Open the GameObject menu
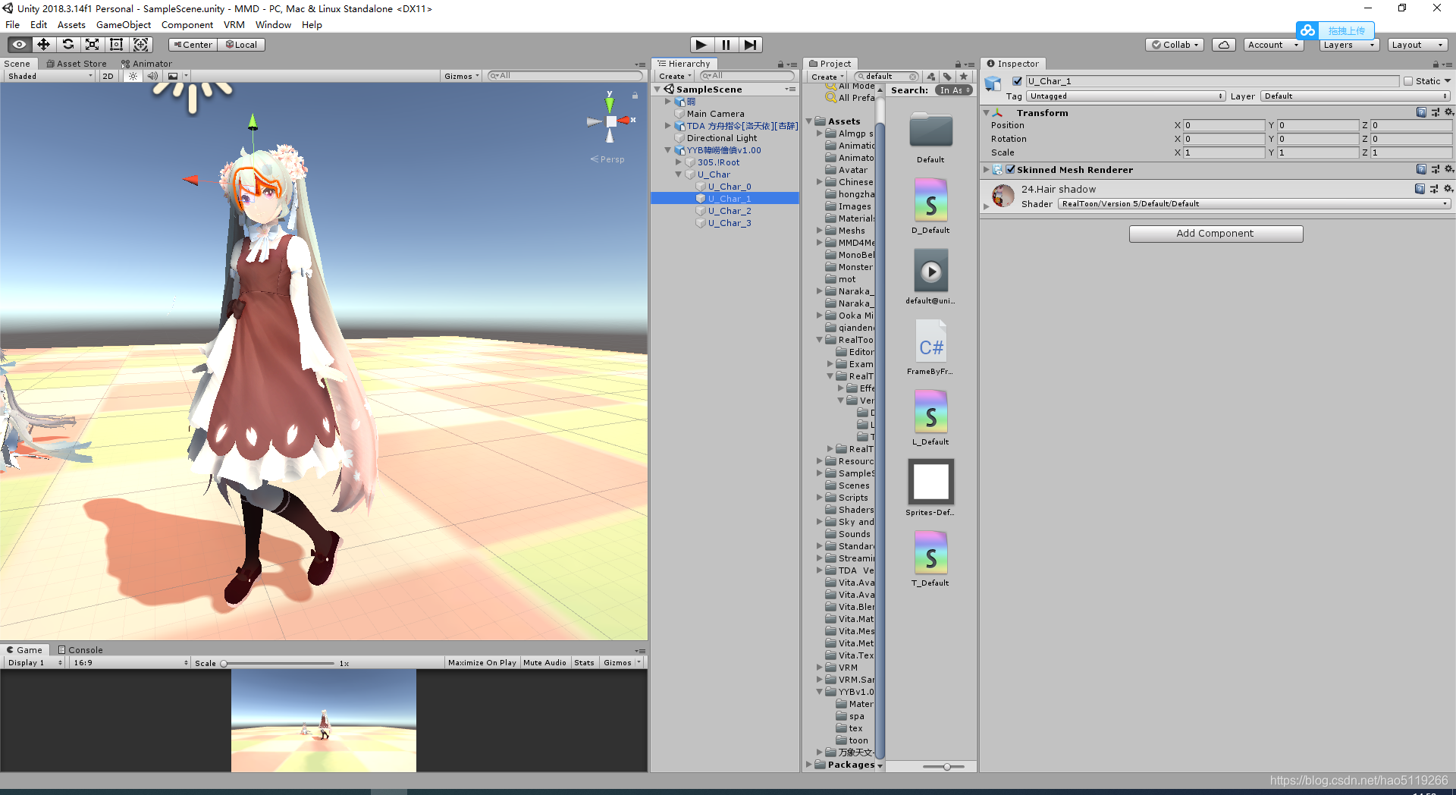The image size is (1456, 795). pos(123,24)
